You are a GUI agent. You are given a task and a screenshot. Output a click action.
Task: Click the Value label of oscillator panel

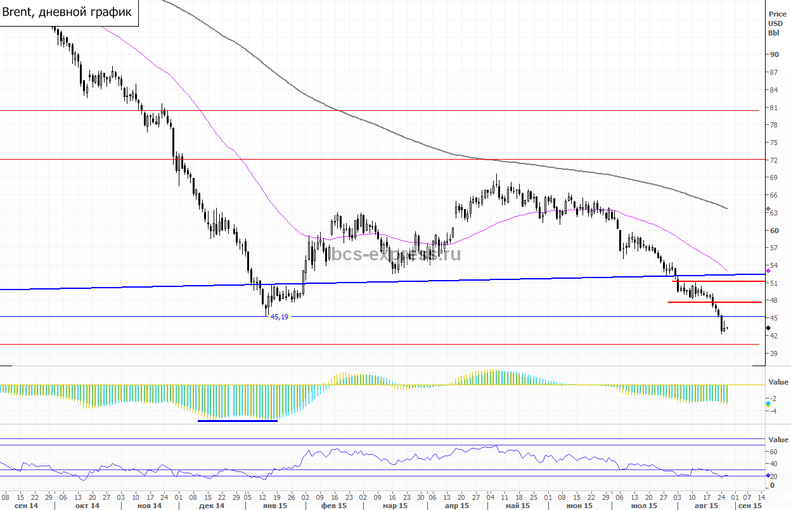pos(778,440)
